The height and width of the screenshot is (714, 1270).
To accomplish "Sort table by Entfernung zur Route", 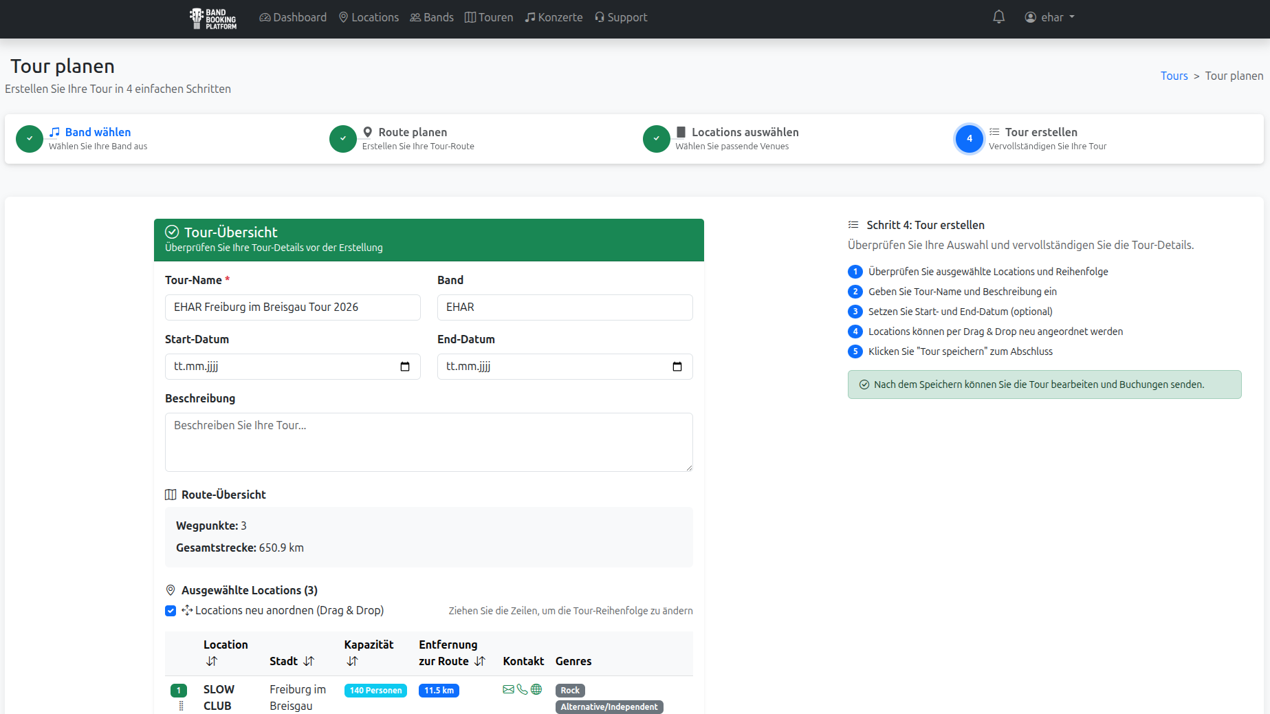I will coord(480,661).
